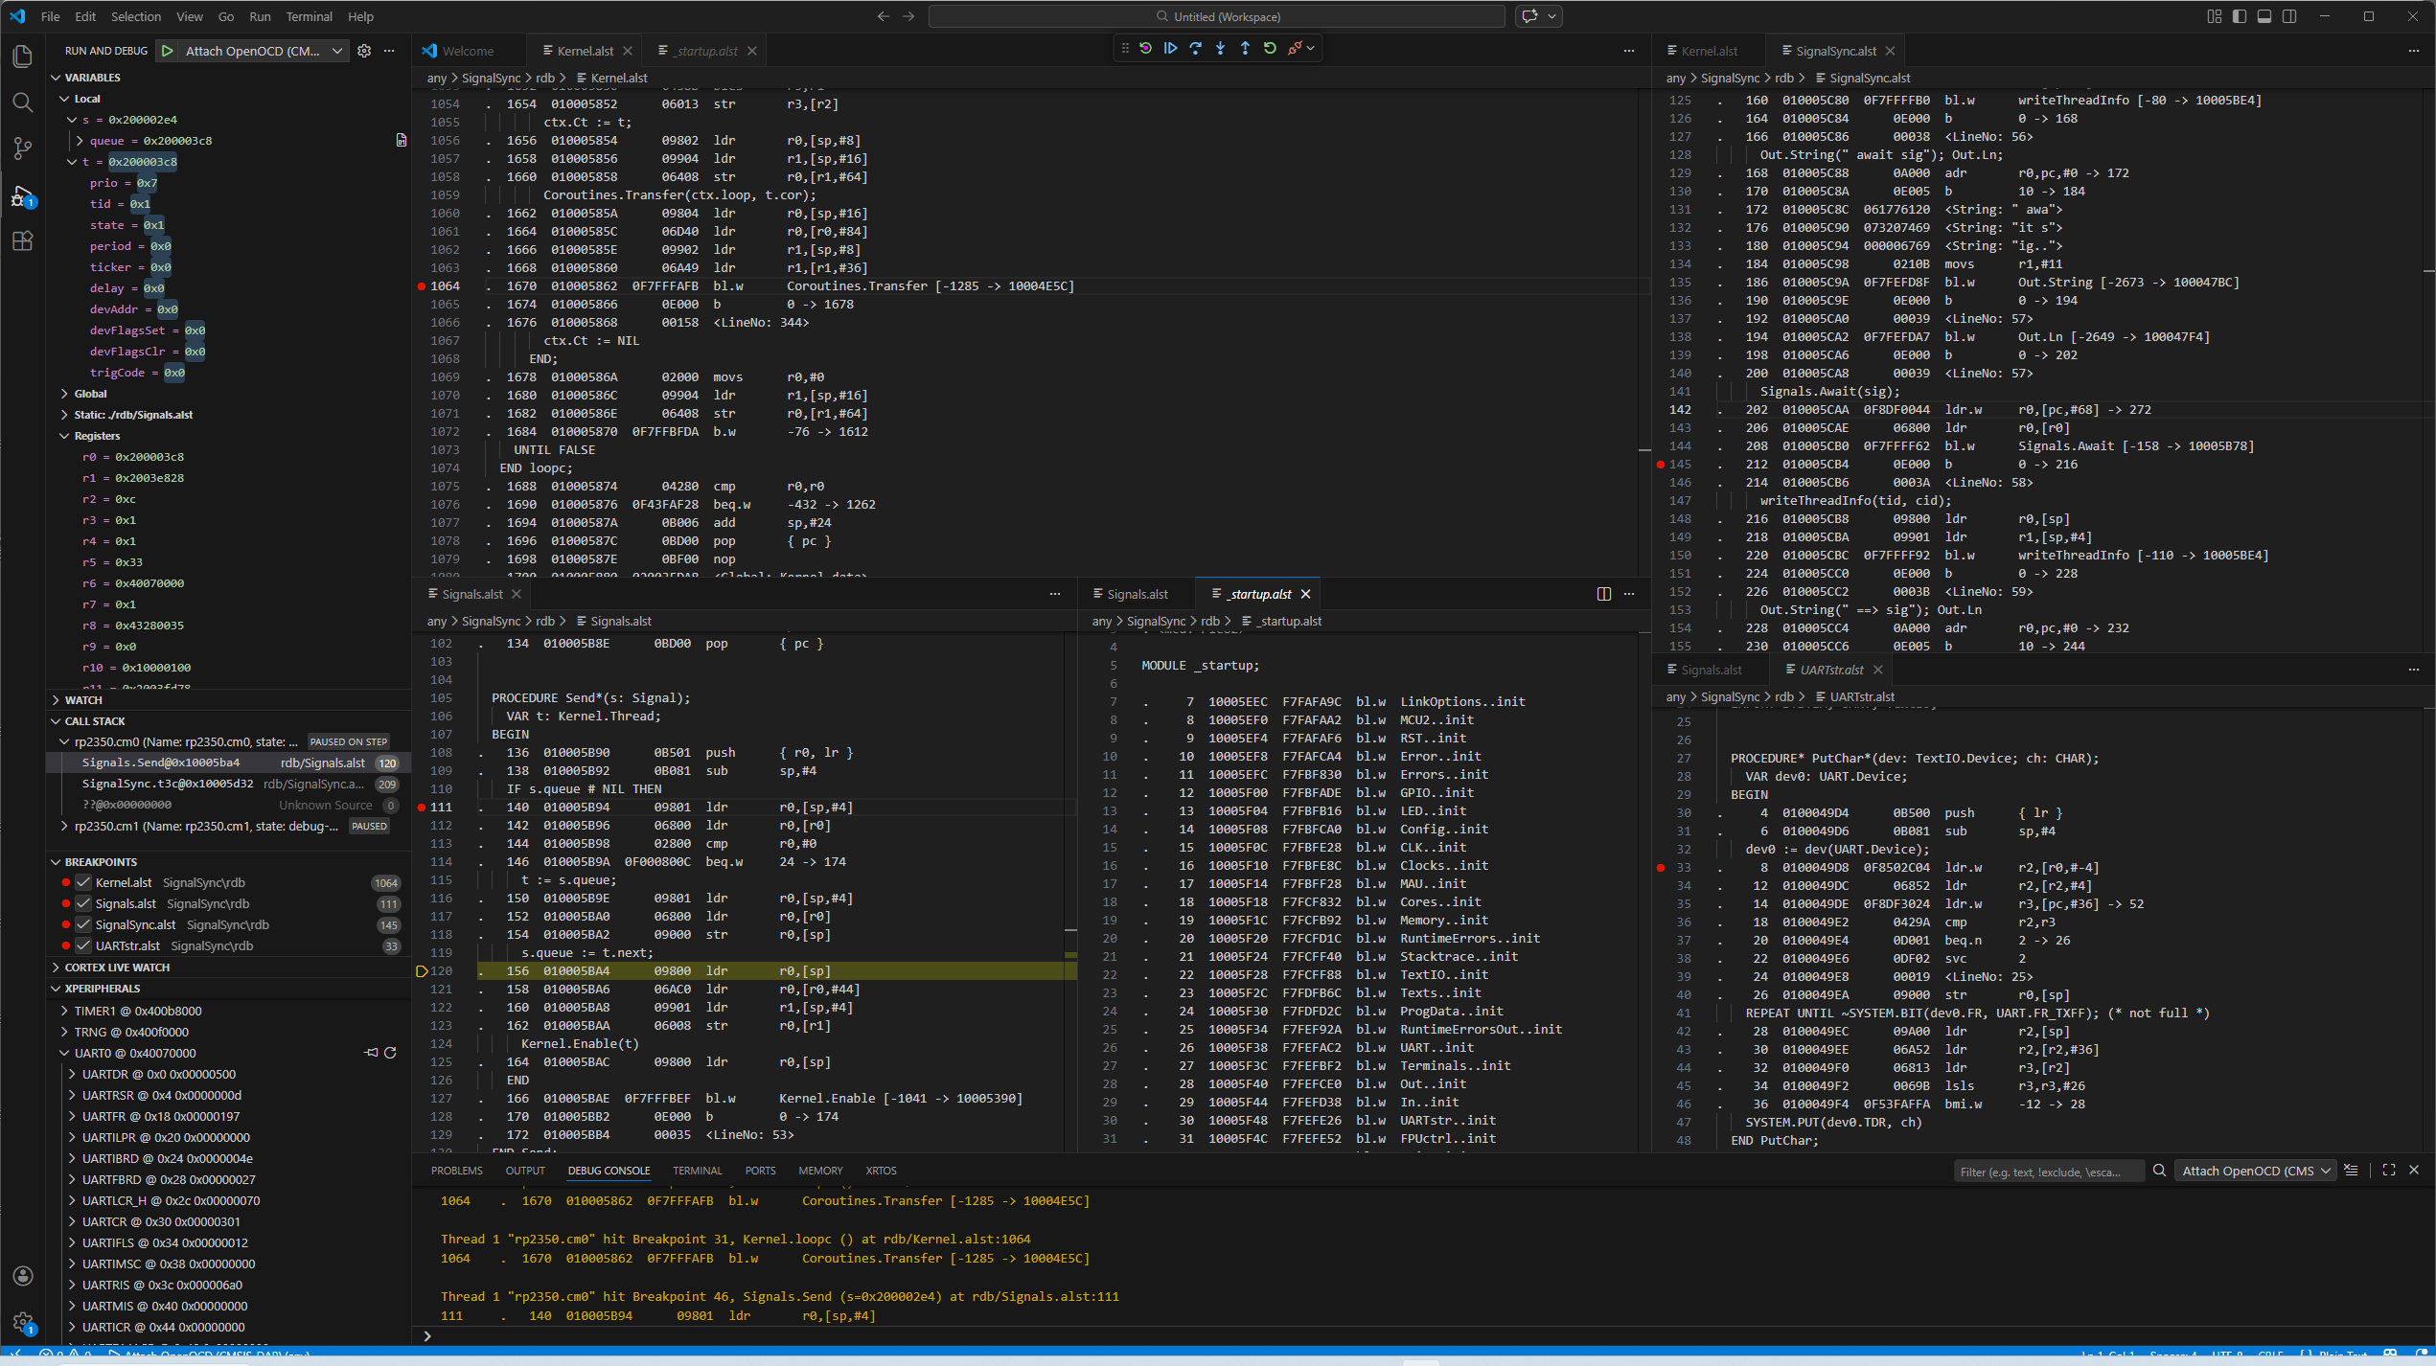Viewport: 2436px width, 1366px height.
Task: Expand the queue variable
Action: [x=80, y=141]
